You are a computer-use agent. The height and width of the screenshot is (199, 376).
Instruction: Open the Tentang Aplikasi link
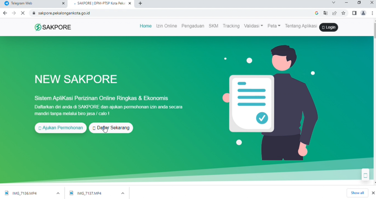pos(301,26)
